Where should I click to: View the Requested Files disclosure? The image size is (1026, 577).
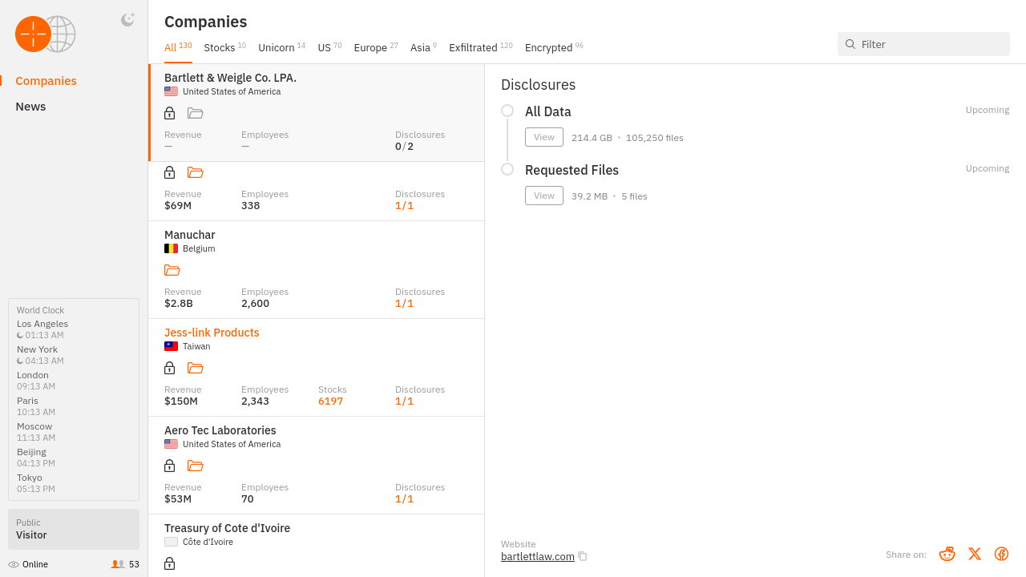pyautogui.click(x=544, y=196)
